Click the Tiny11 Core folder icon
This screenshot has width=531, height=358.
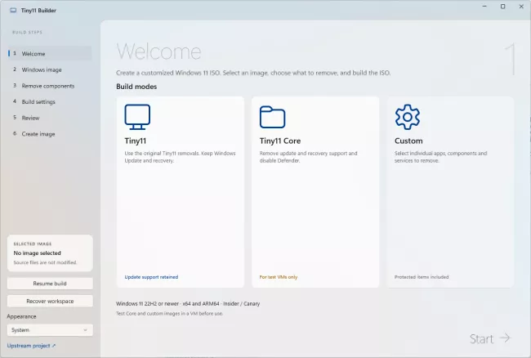click(x=272, y=117)
